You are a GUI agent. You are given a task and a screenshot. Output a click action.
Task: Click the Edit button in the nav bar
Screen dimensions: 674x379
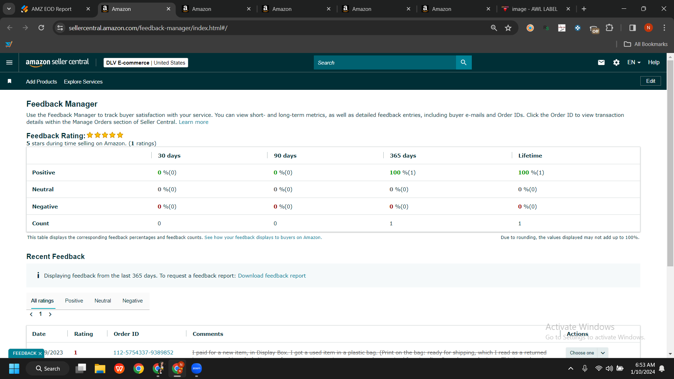(650, 81)
